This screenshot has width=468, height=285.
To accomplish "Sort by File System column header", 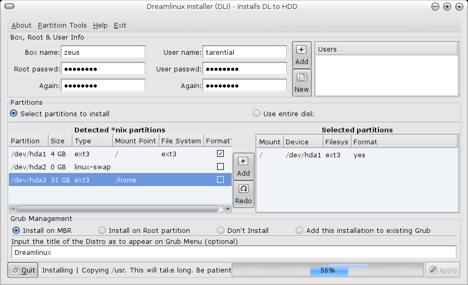I will coord(181,141).
